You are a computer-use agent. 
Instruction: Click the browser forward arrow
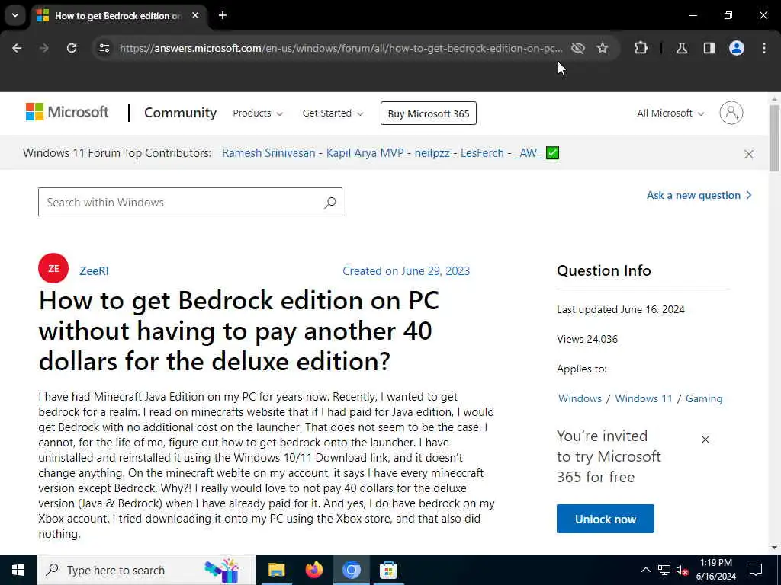(43, 48)
